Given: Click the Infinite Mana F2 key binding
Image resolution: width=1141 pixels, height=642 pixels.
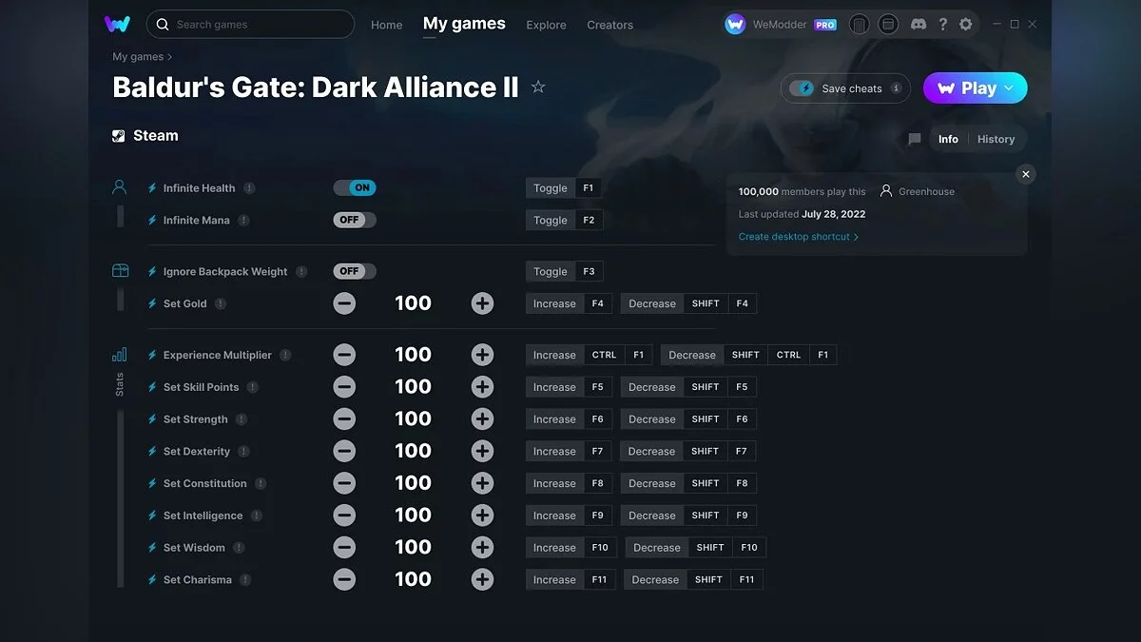Looking at the screenshot, I should (589, 221).
